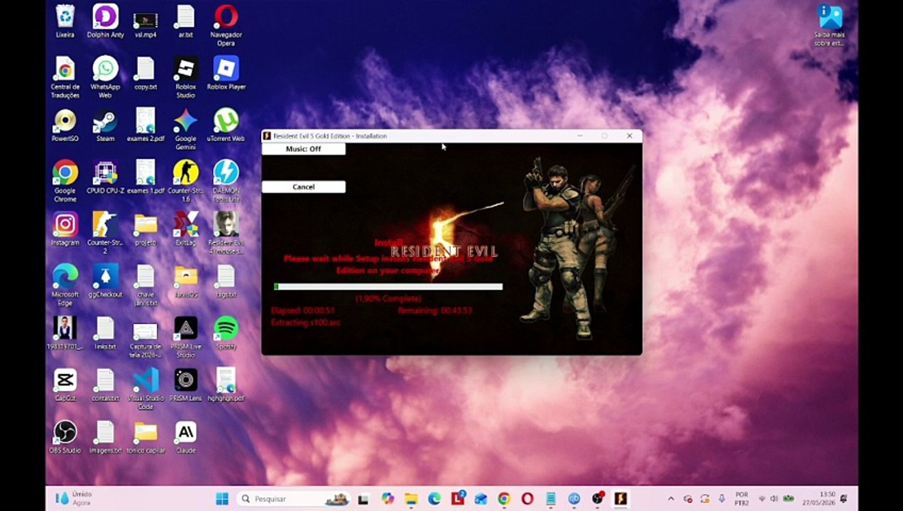Select the WhatsApp Web shortcut
This screenshot has height=511, width=903.
(x=105, y=77)
